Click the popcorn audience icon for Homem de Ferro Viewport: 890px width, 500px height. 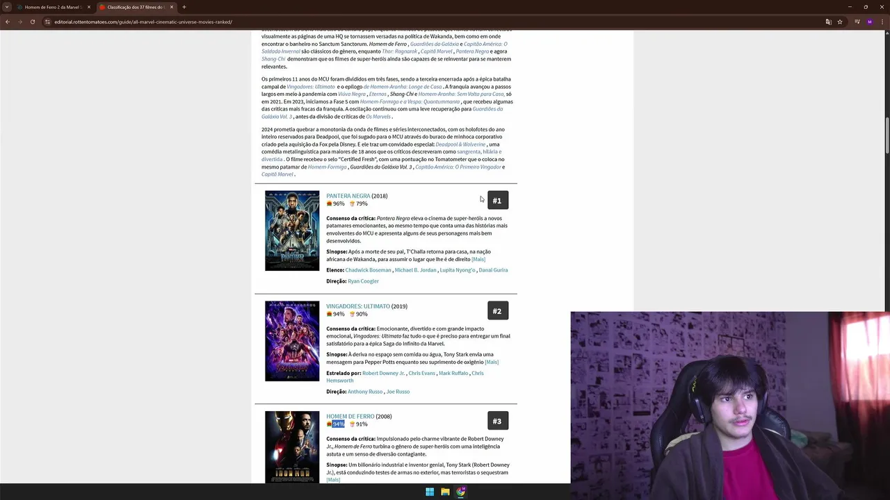tap(353, 424)
